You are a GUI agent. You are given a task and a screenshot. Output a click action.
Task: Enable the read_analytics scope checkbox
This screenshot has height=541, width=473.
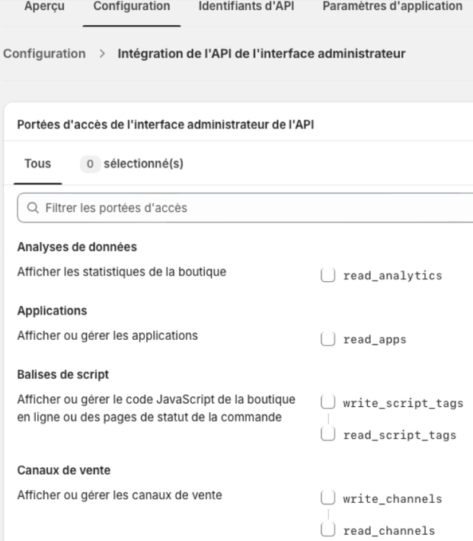click(x=328, y=275)
